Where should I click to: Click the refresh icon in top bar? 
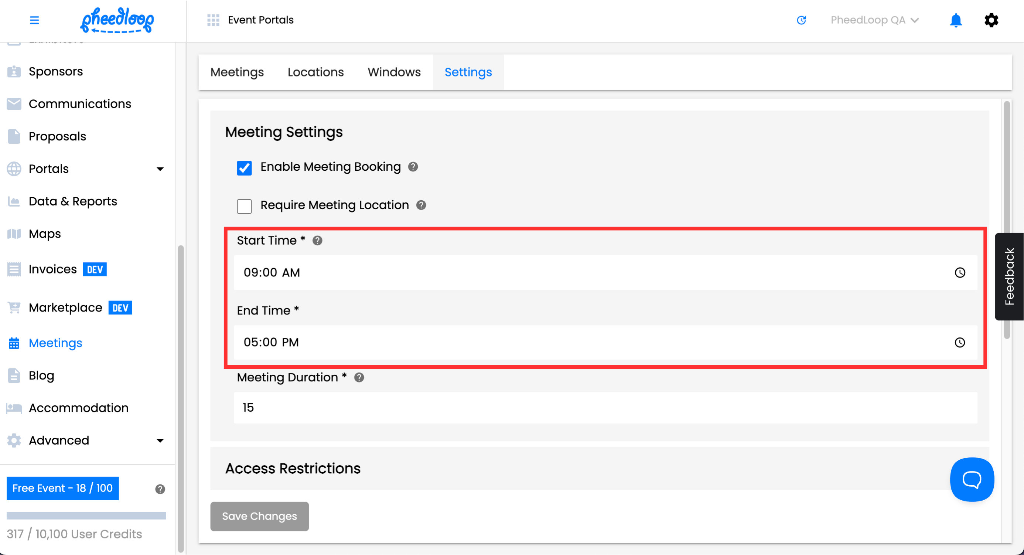coord(801,20)
